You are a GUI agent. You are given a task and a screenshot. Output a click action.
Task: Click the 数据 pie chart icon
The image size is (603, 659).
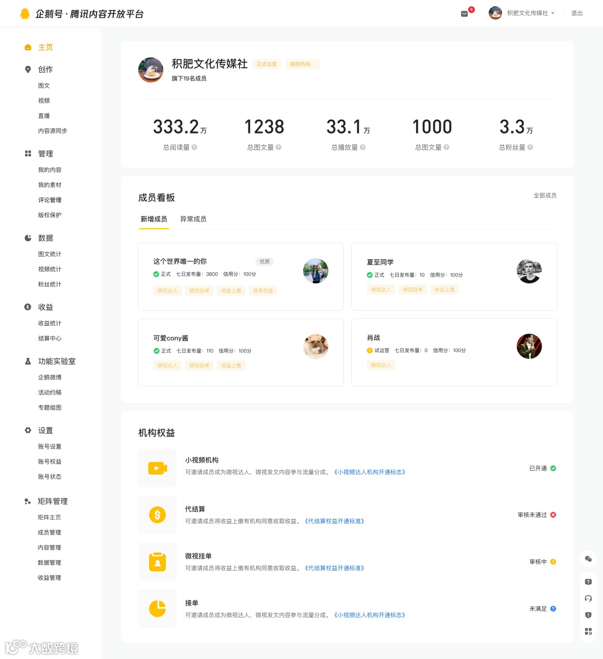(x=28, y=238)
